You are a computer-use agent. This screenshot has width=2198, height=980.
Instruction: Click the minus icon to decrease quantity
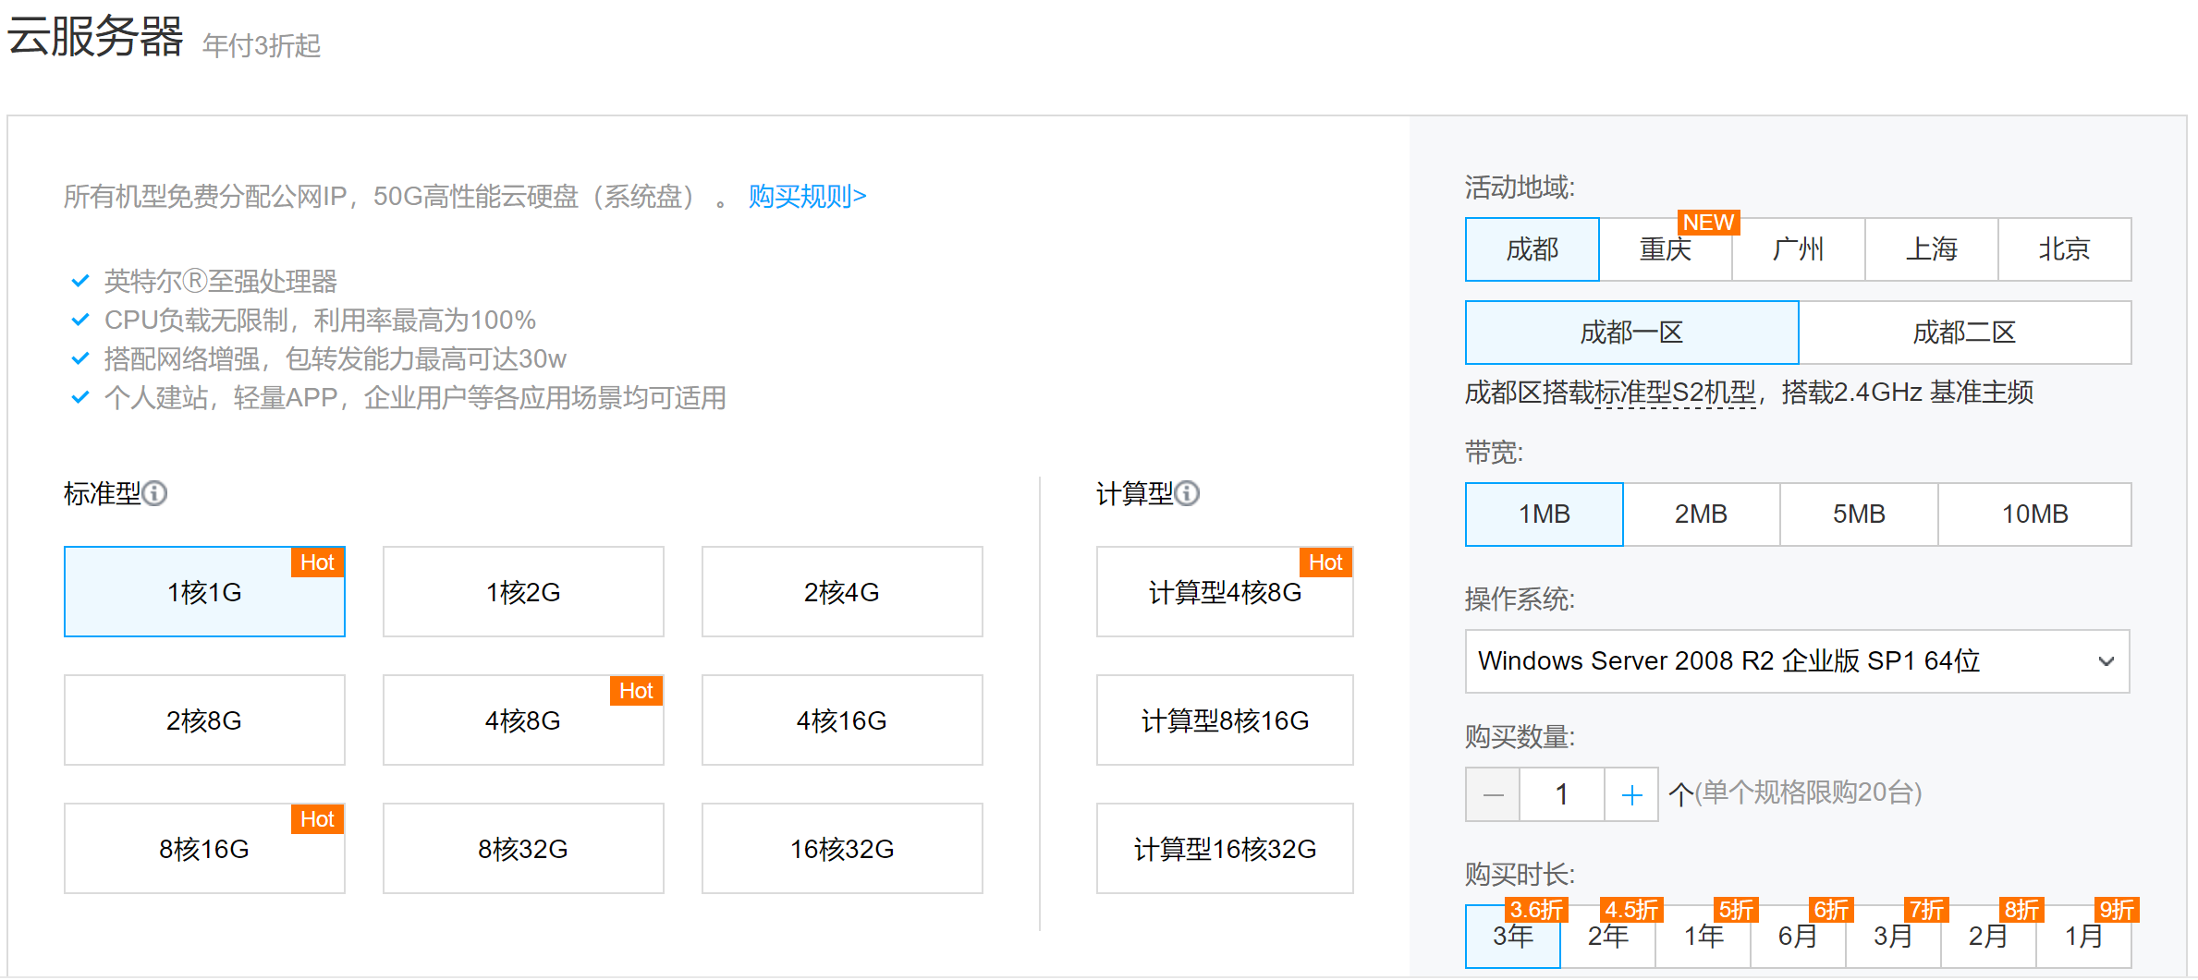[x=1493, y=794]
